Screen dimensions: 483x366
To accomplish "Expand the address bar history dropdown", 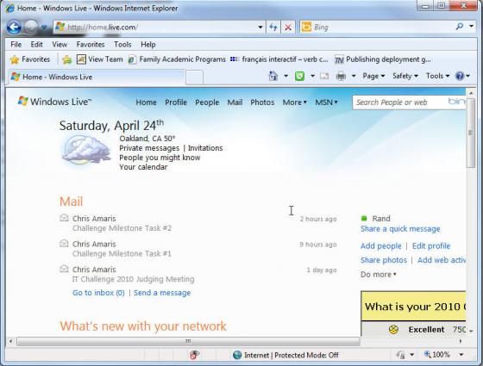I will pos(260,28).
